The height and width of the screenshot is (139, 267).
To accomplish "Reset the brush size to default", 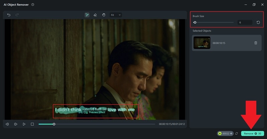I will click(x=258, y=22).
